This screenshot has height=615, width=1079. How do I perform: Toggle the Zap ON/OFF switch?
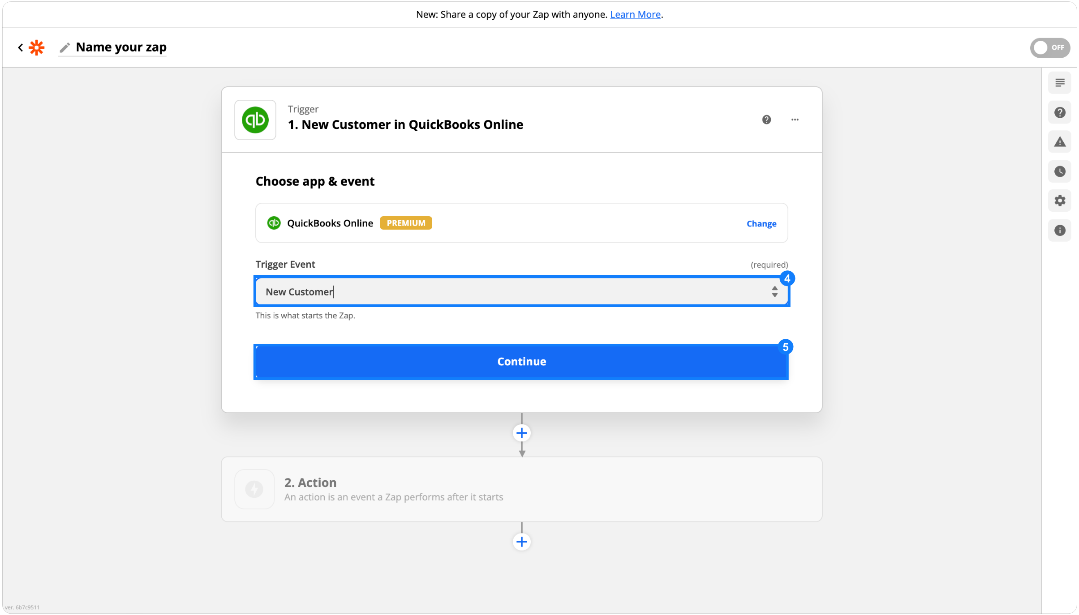[1050, 47]
